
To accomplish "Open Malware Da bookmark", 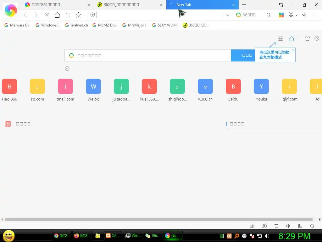I will (17, 25).
